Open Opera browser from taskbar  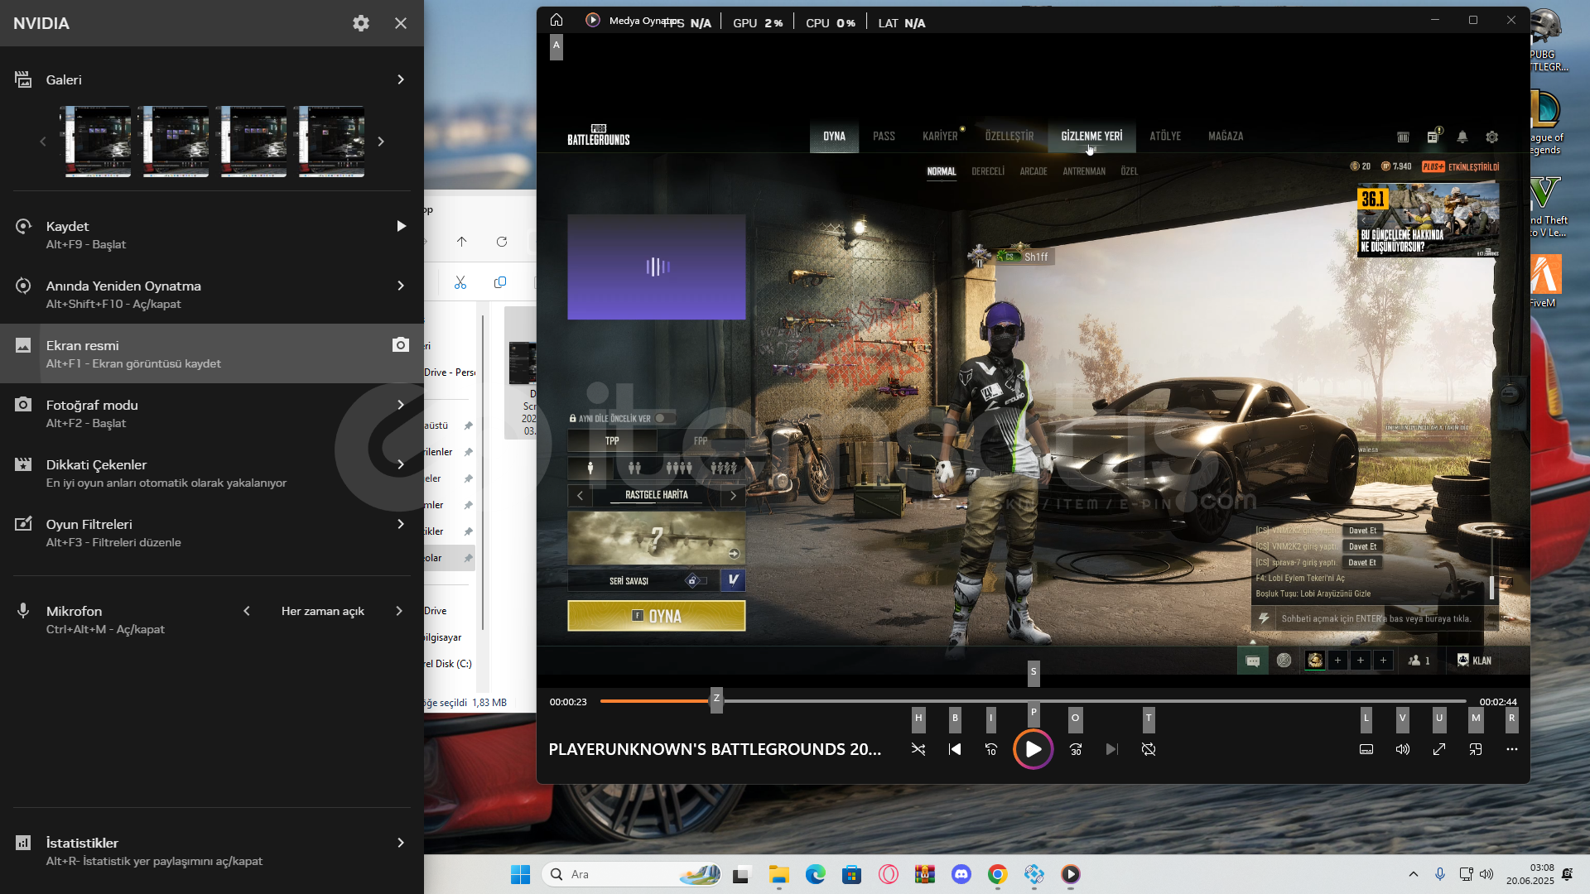tap(889, 874)
